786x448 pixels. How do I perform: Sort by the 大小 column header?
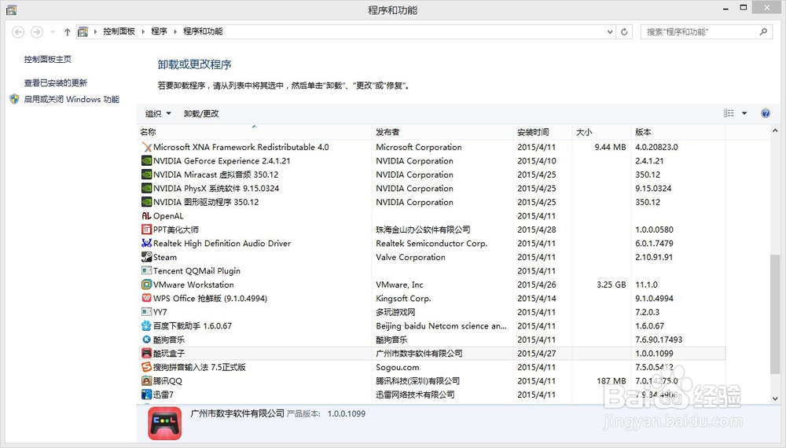coord(601,132)
